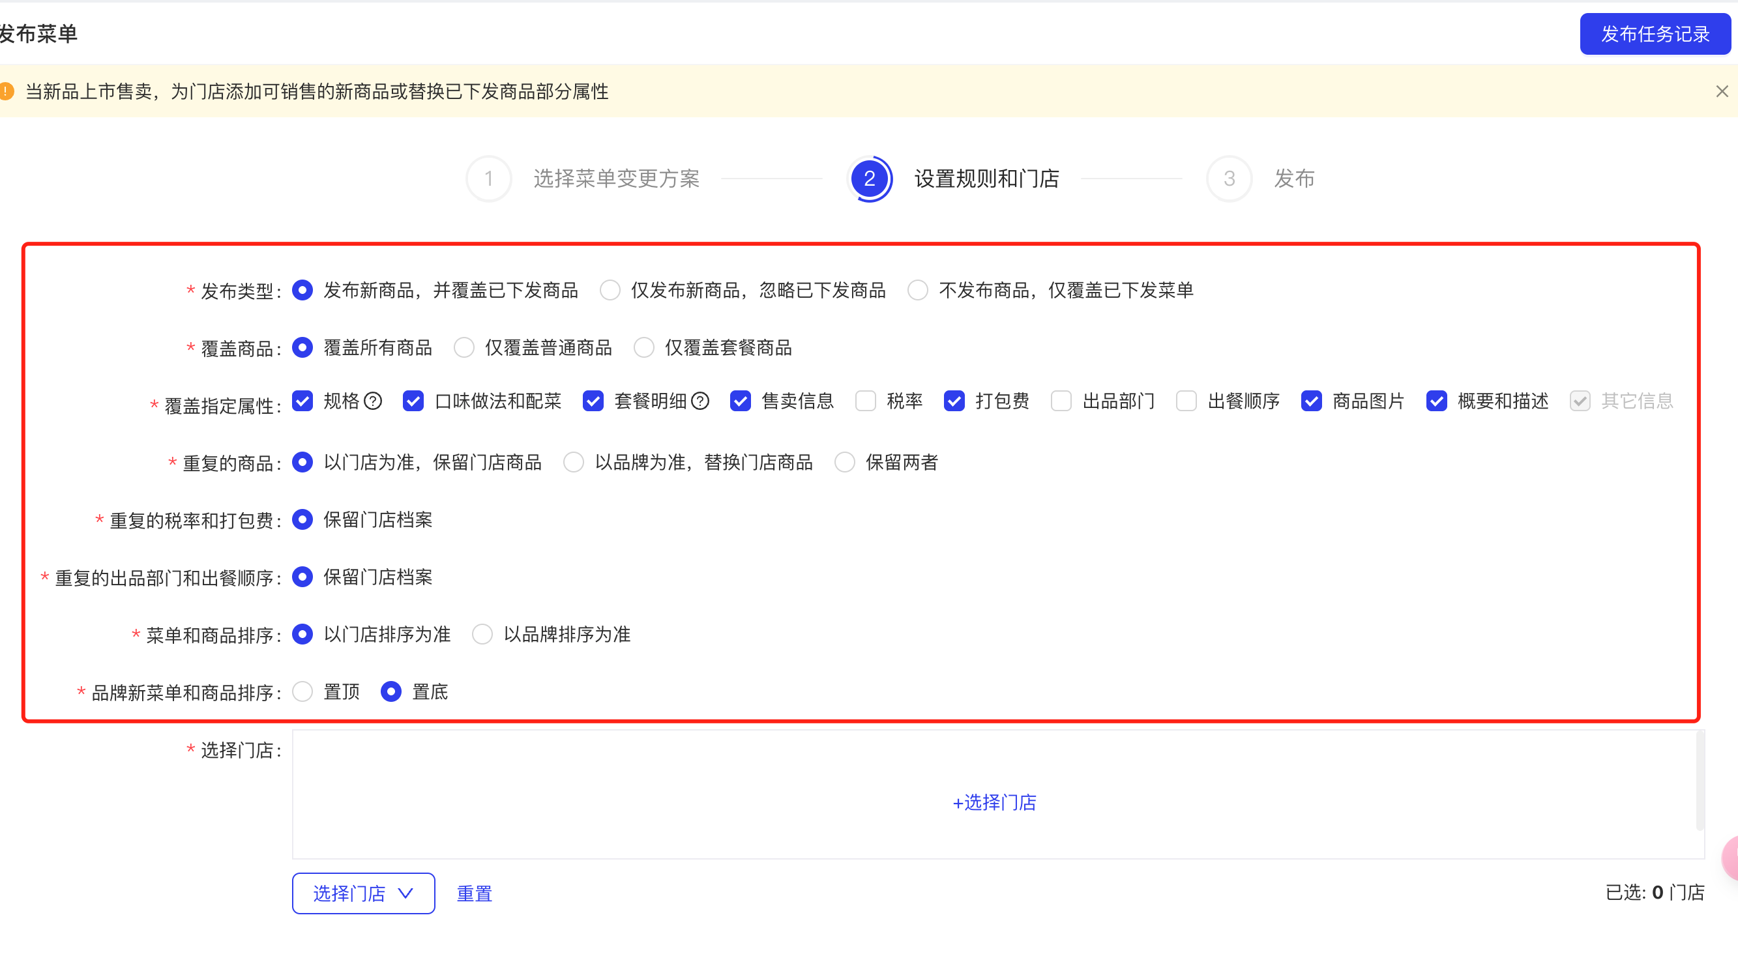Select 保留门店档案 for 重复的出品部门和出餐顺序
Screen dimensions: 1738x971
[302, 577]
